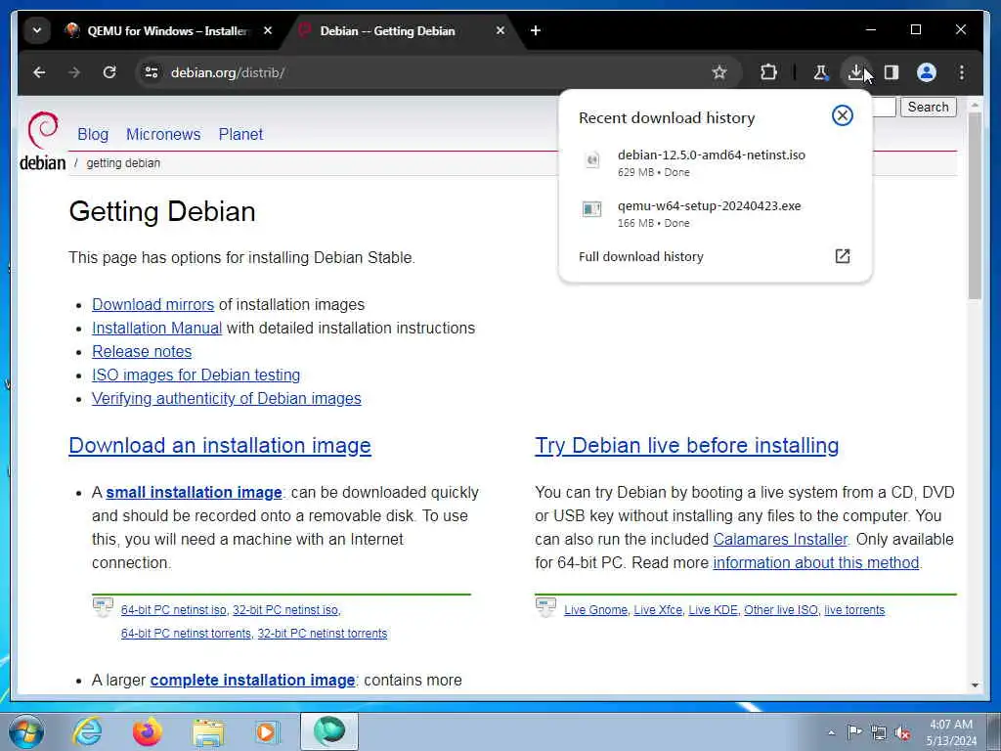Image resolution: width=1001 pixels, height=751 pixels.
Task: Click the muted volume tray icon
Action: point(902,732)
